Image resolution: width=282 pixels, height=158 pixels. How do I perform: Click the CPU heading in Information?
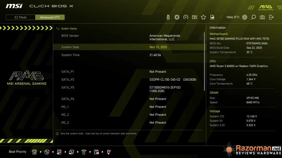(213, 61)
